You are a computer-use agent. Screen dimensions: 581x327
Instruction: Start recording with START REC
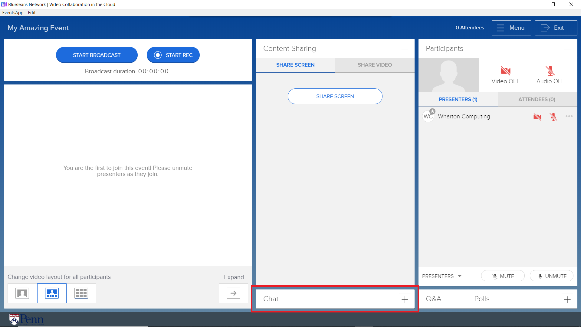(x=173, y=55)
